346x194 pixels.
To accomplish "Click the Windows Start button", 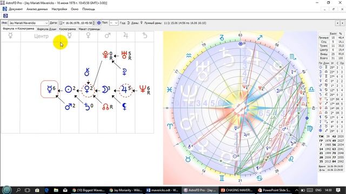I will pyautogui.click(x=6, y=190).
